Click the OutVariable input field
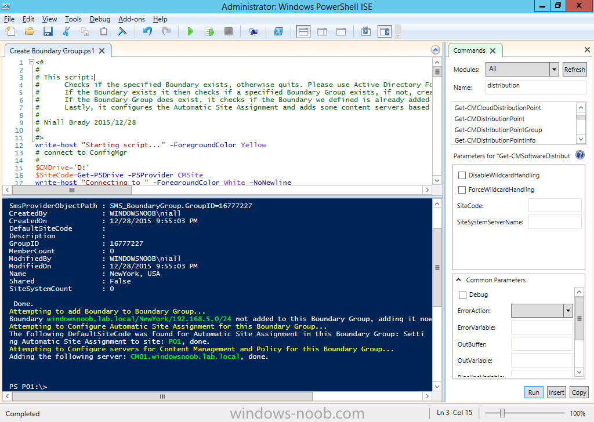Viewport: 594px width, 422px height. [x=542, y=361]
